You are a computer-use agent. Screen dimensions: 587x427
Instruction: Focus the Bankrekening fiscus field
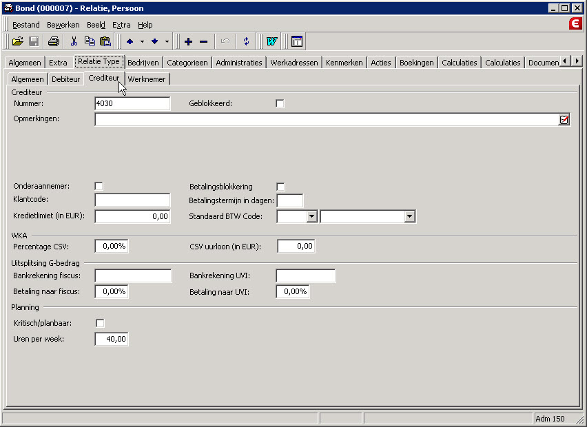(x=133, y=275)
